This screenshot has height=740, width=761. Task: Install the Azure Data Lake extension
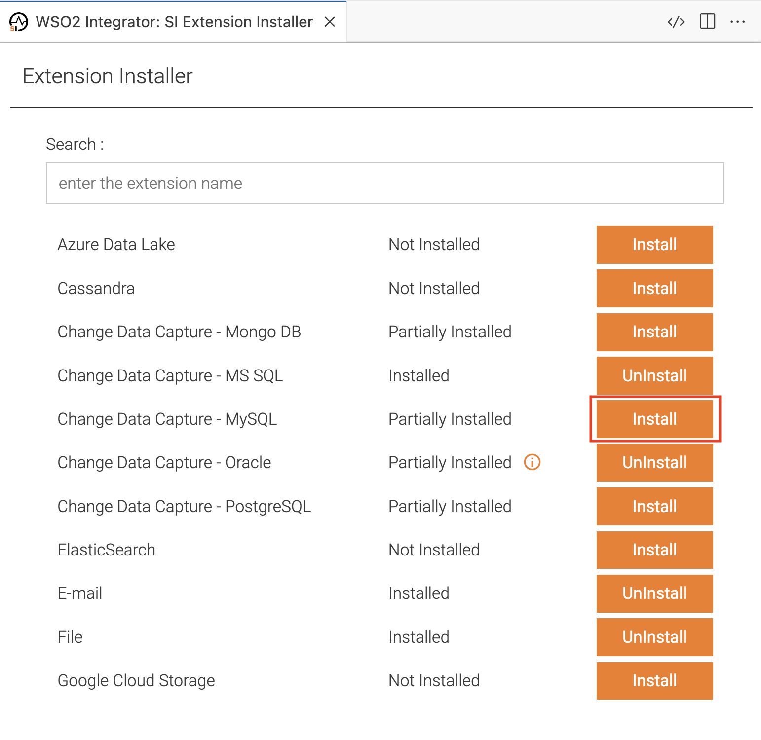click(654, 245)
